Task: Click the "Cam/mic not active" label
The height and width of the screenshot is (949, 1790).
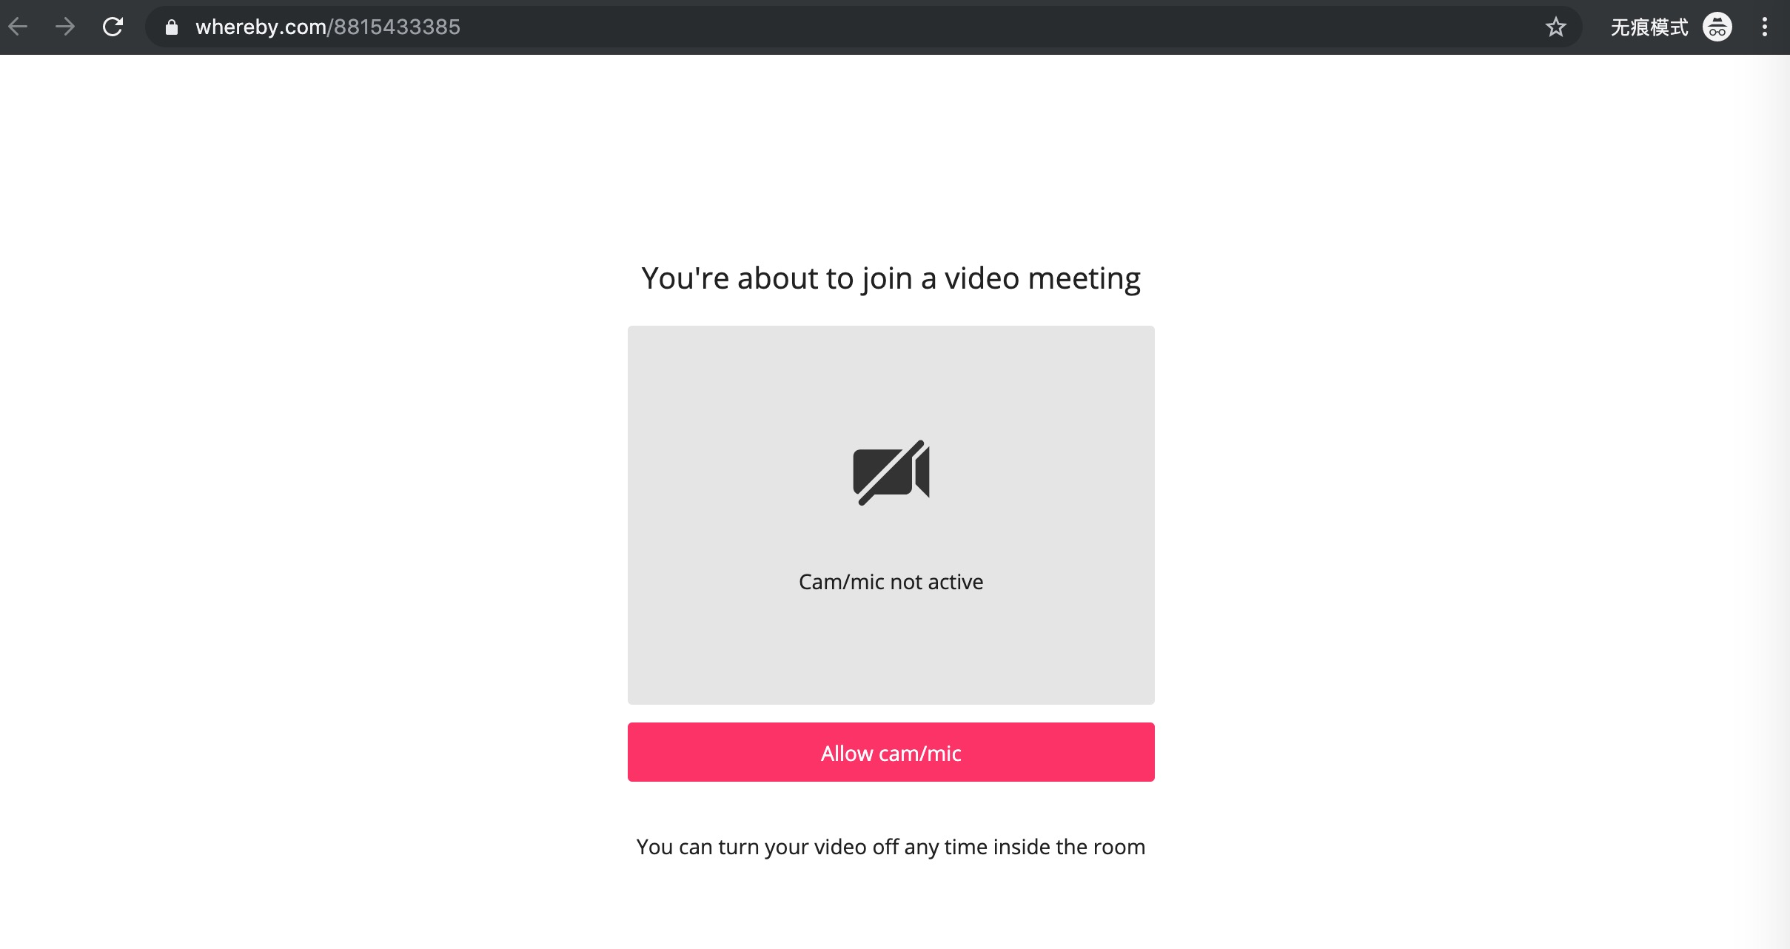Action: point(891,582)
